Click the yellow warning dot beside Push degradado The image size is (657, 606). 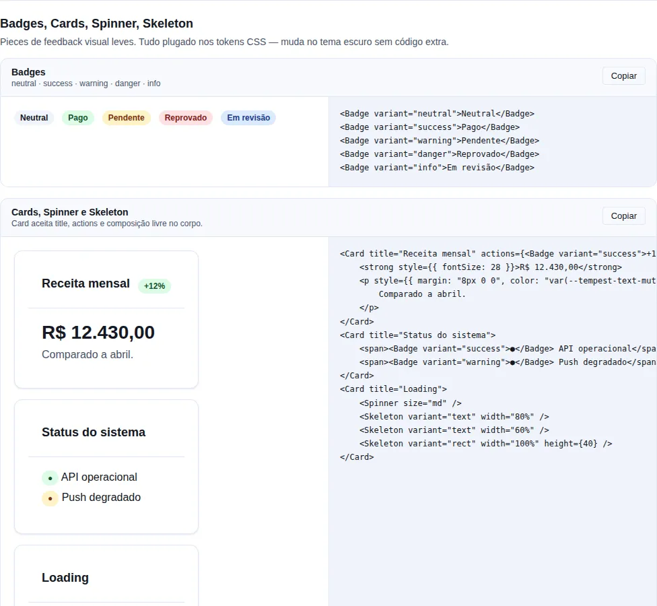coord(50,498)
